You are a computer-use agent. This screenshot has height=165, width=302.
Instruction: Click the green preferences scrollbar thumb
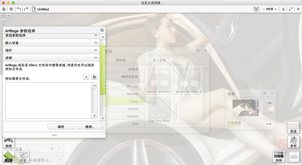(103, 70)
